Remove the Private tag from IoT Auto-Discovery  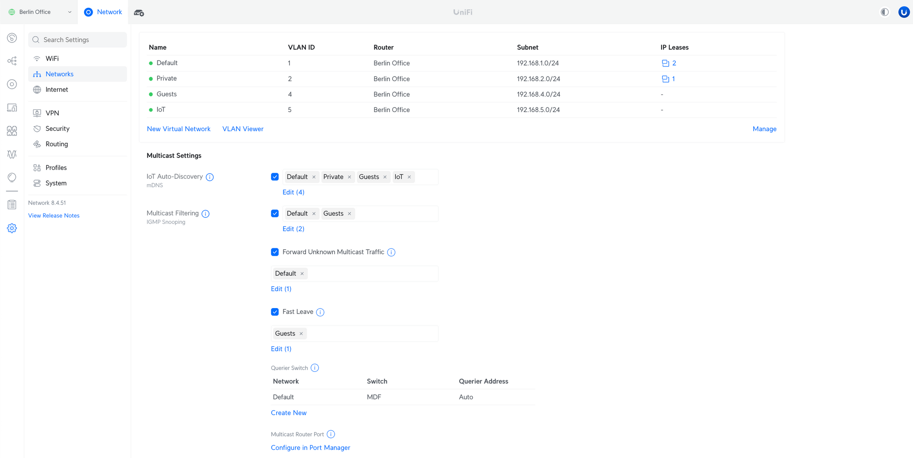click(350, 177)
